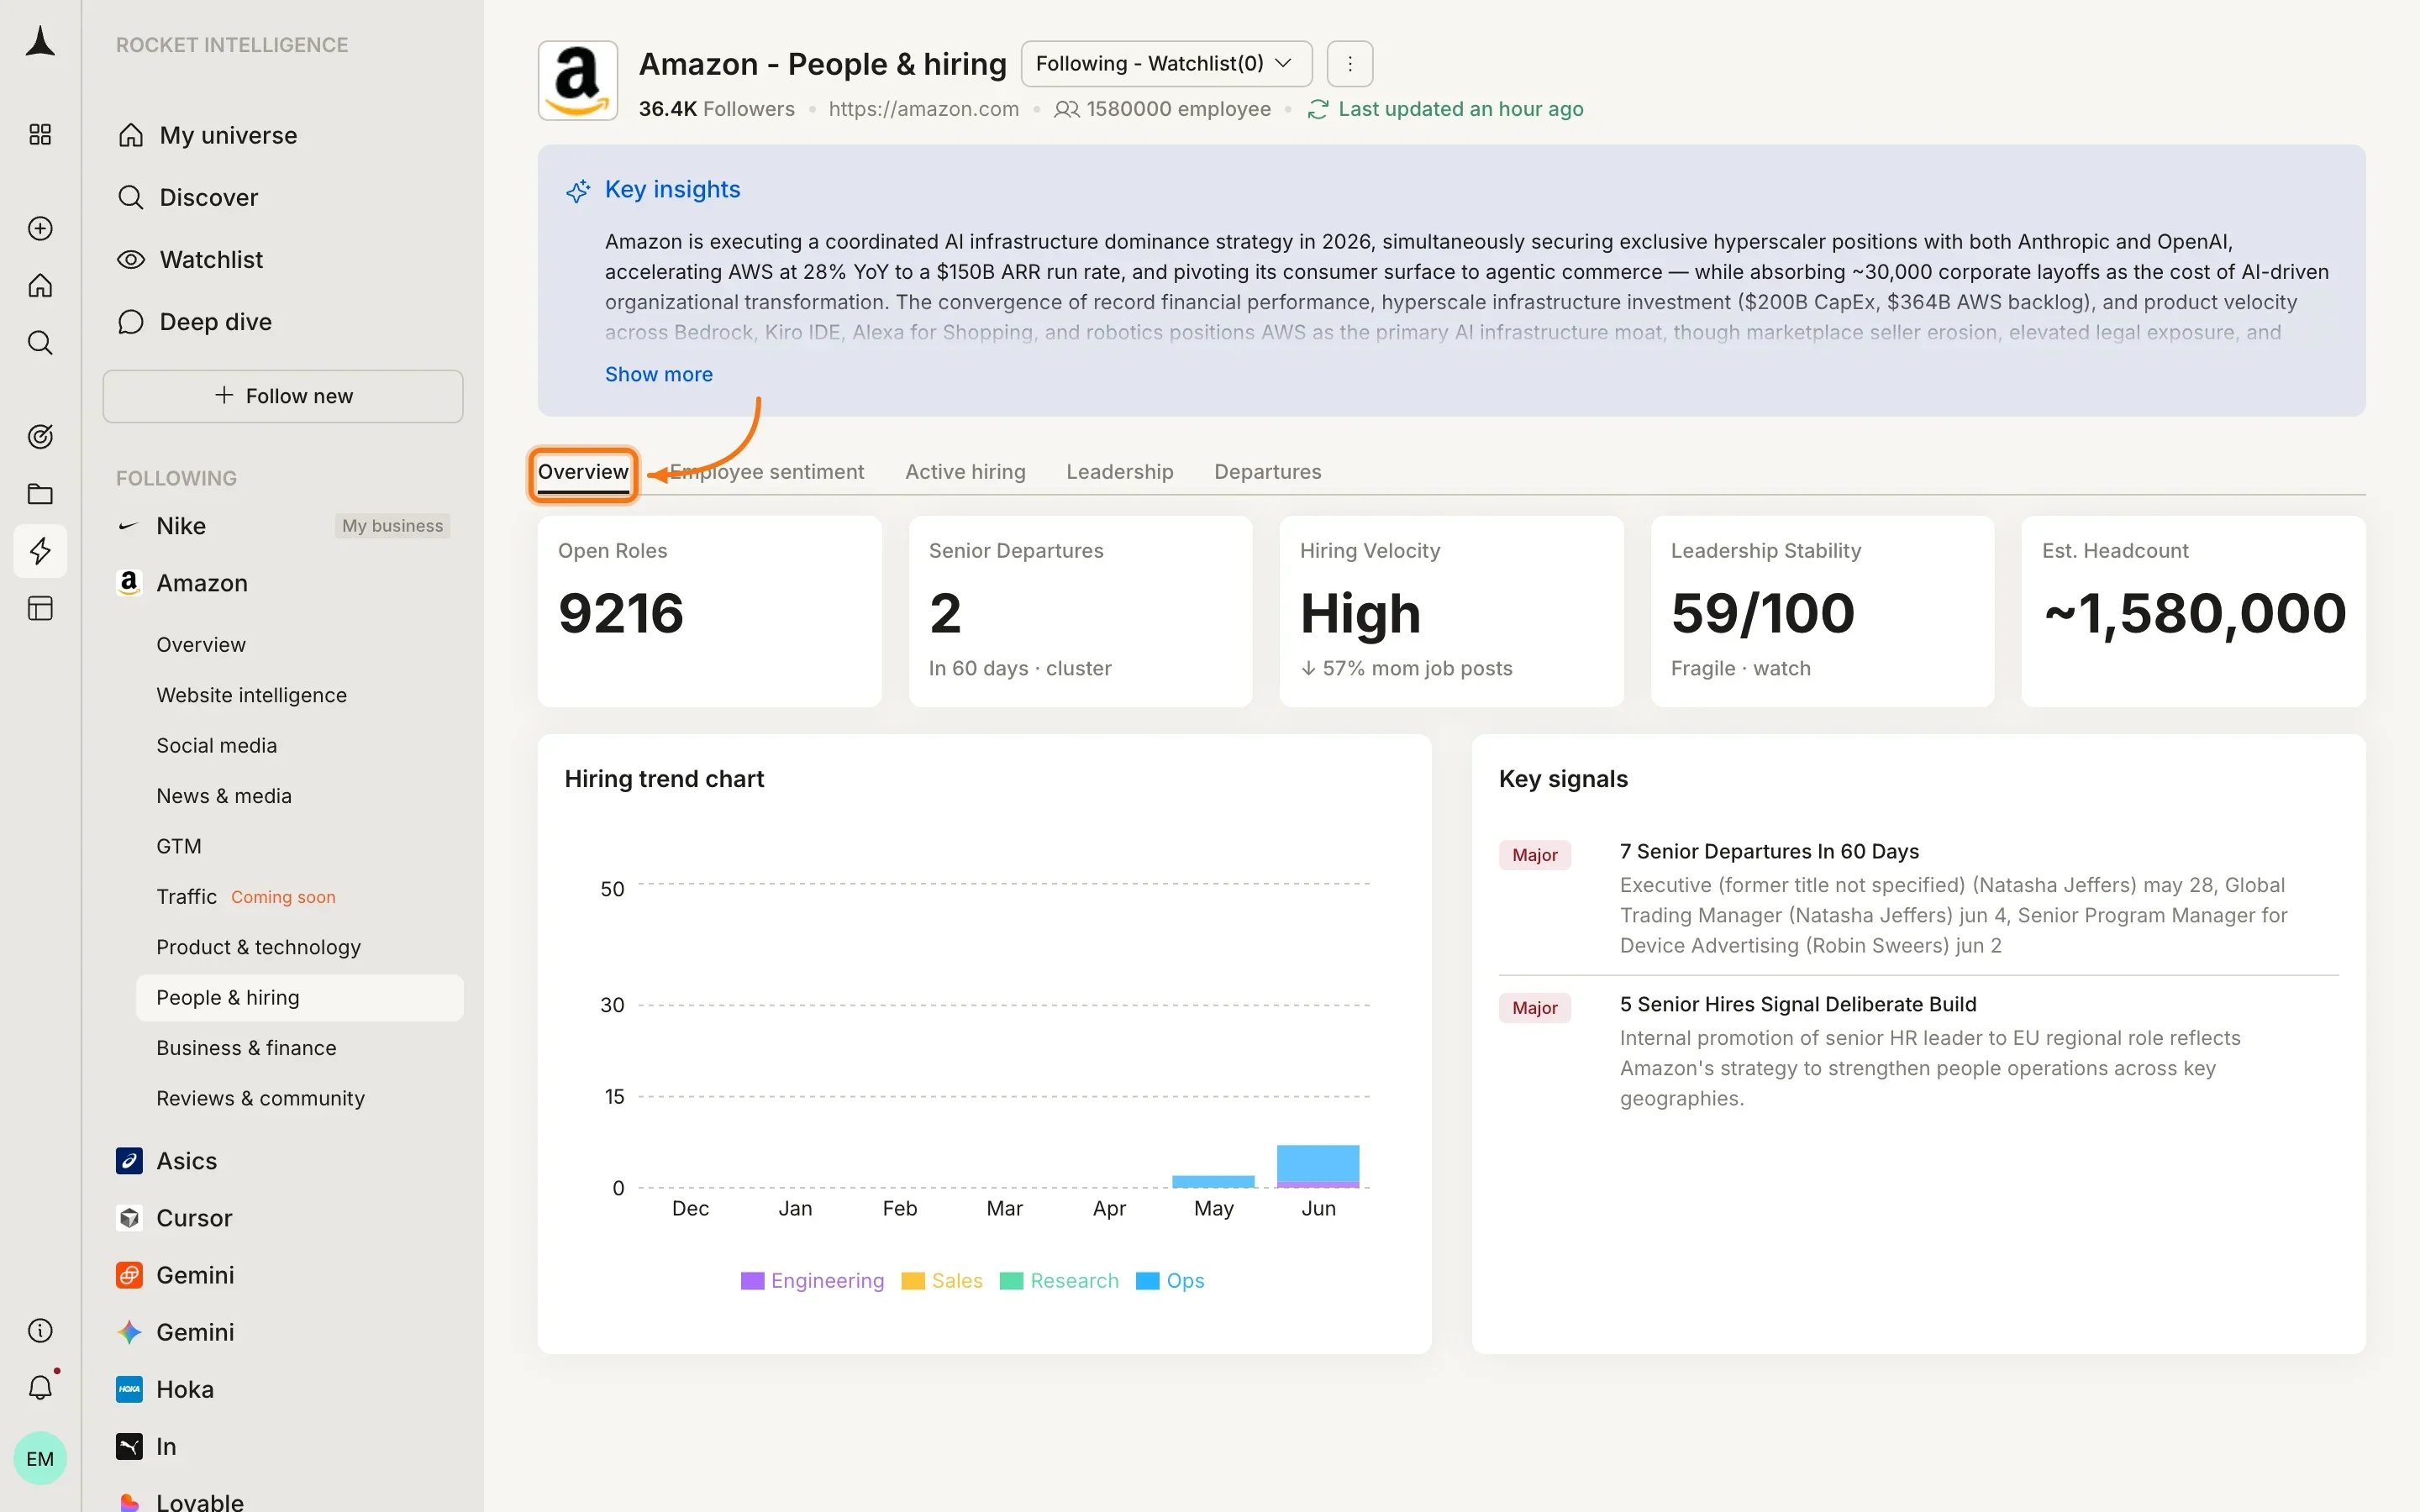
Task: Open the target icon in left rail
Action: (x=40, y=437)
